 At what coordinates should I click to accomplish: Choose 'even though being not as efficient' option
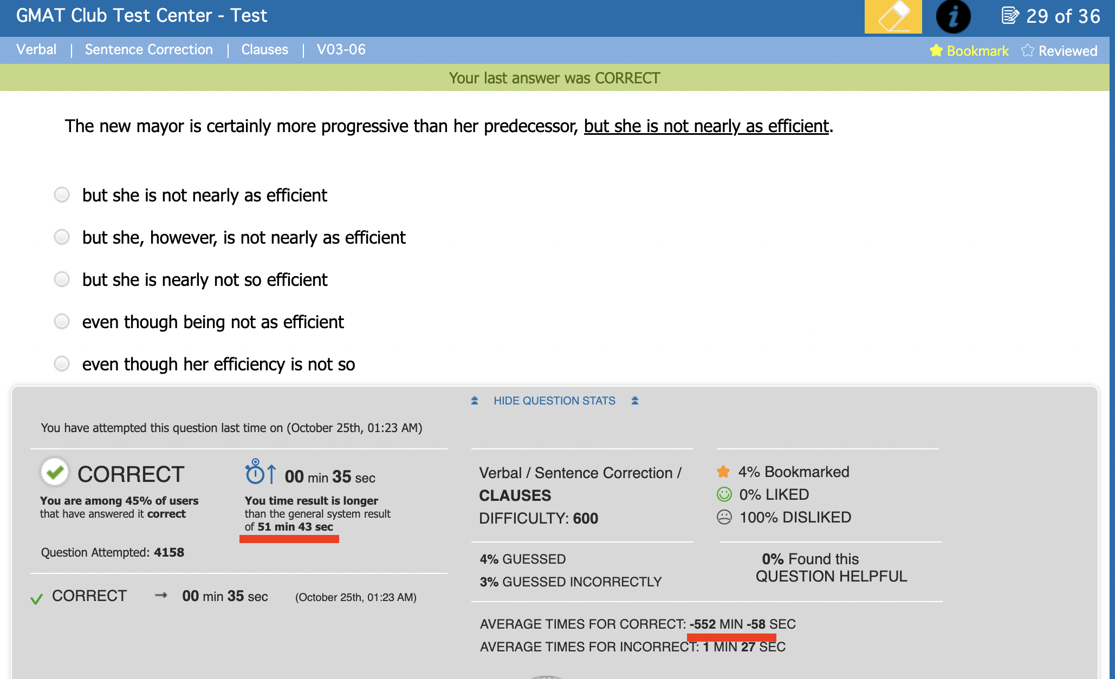pyautogui.click(x=62, y=322)
